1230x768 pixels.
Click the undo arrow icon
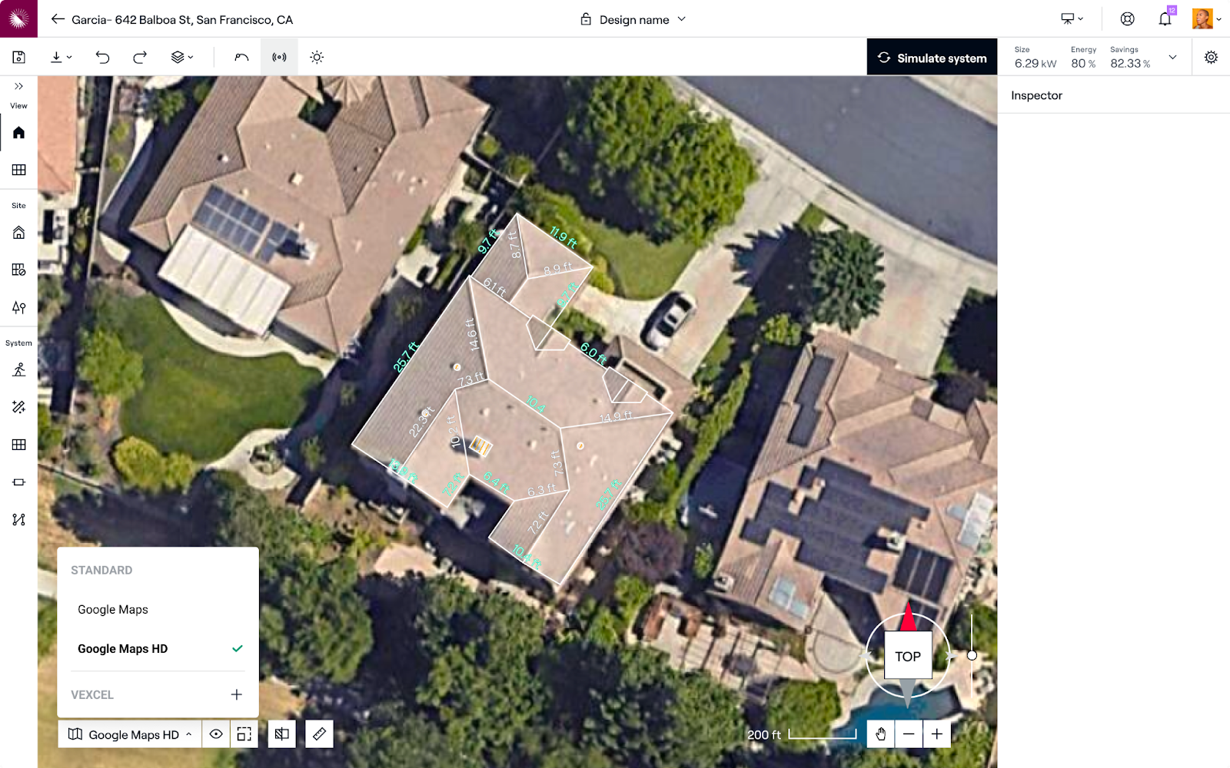(x=102, y=58)
